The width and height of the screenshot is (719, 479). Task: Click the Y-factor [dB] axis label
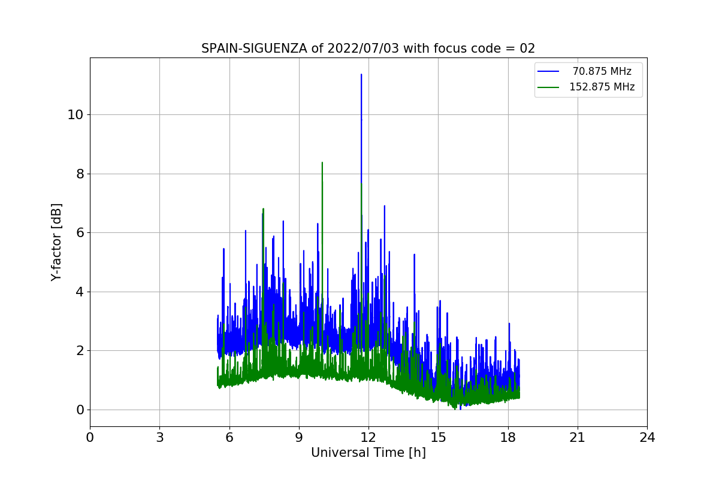tap(56, 242)
